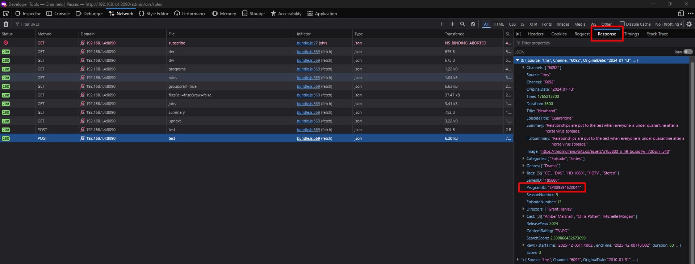Select the XHR request type filter

[533, 24]
